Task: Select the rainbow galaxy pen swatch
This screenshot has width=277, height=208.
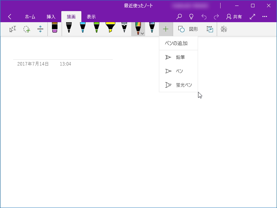Action: 137,27
